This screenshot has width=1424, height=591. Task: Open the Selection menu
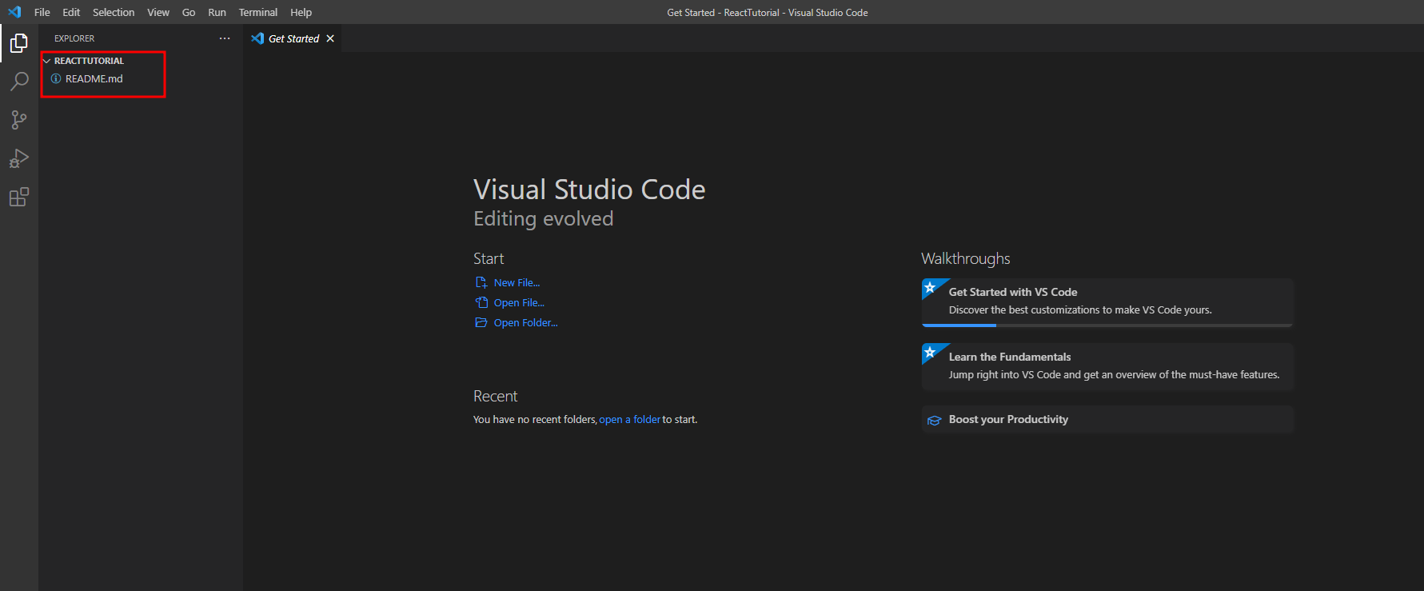114,12
